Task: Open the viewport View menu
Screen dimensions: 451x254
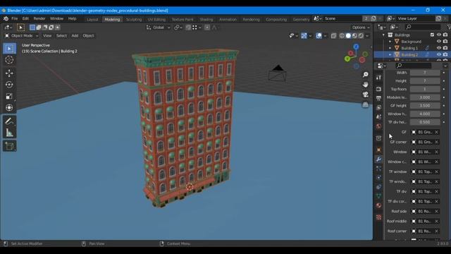Action: [47, 36]
